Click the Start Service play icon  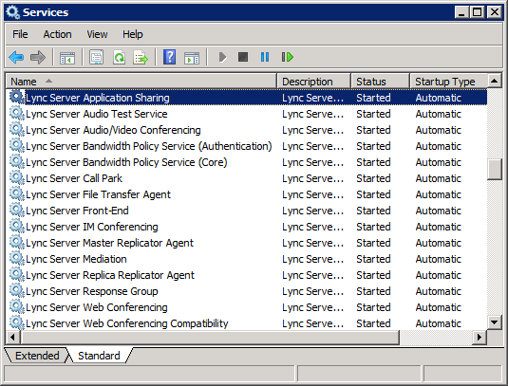[x=222, y=57]
